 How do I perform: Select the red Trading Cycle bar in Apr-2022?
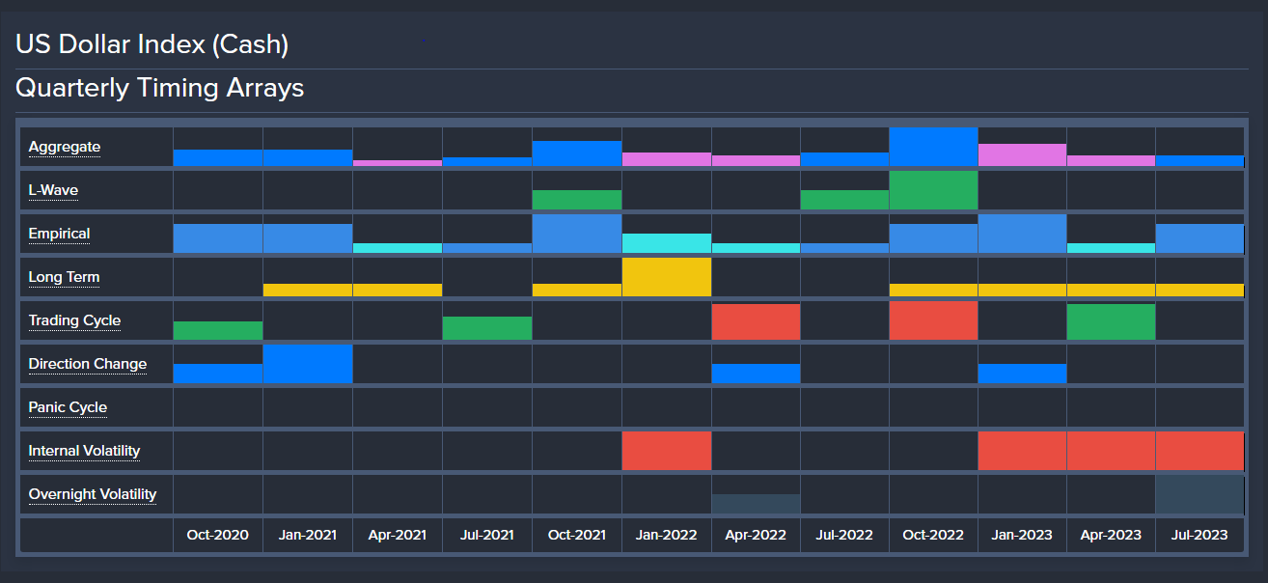coord(756,321)
